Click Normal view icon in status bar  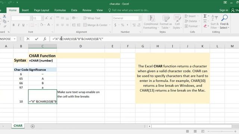point(187,131)
